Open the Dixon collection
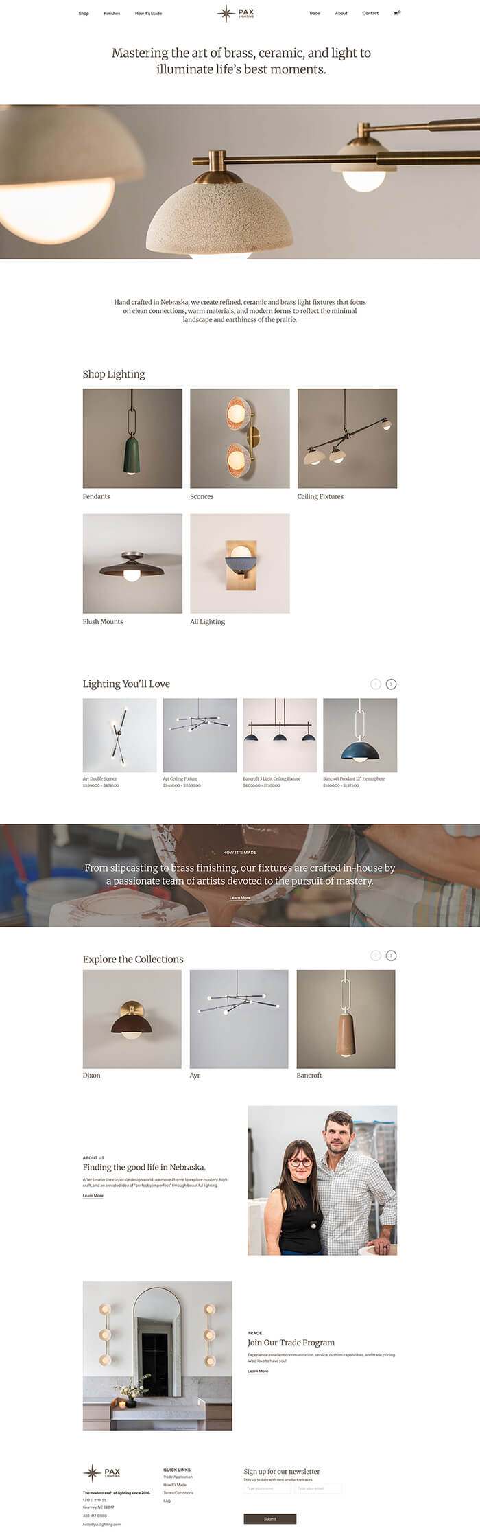480x1537 pixels. click(132, 1019)
